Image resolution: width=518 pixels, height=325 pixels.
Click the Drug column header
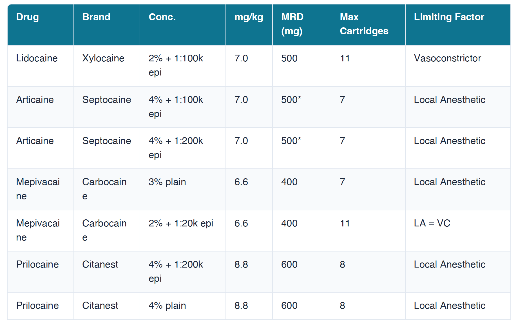28,17
